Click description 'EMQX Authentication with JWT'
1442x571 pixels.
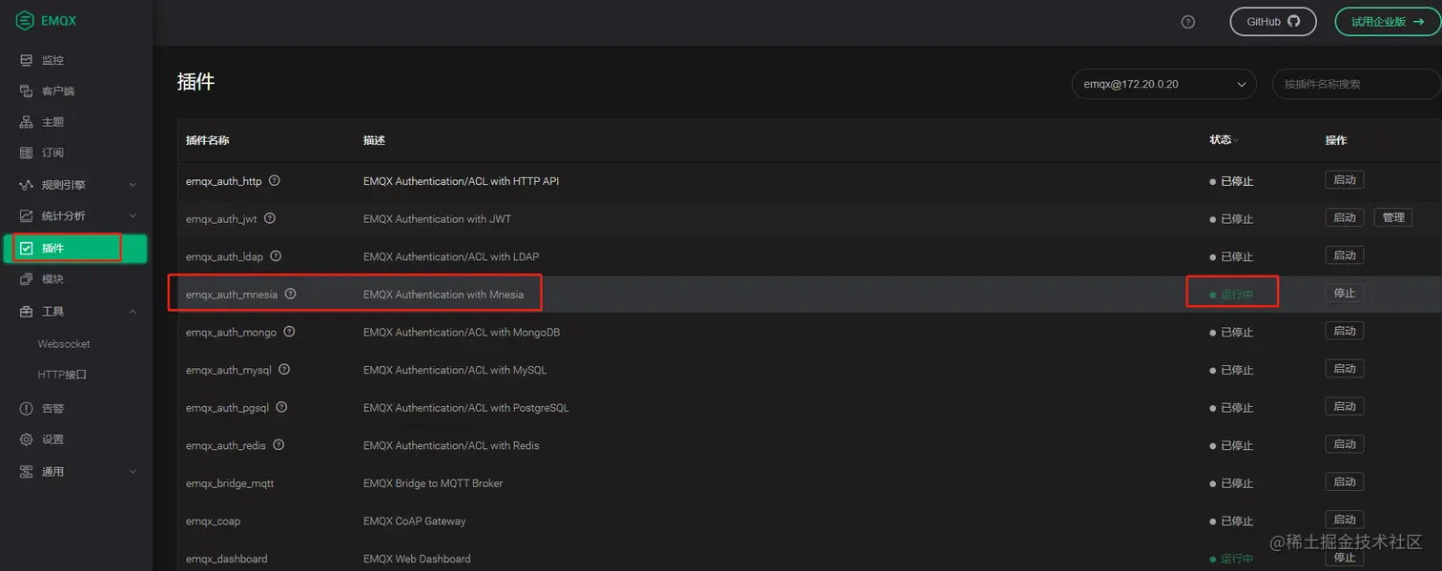[437, 219]
